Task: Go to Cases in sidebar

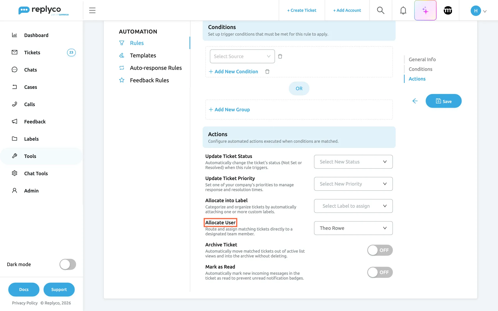Action: pyautogui.click(x=30, y=87)
